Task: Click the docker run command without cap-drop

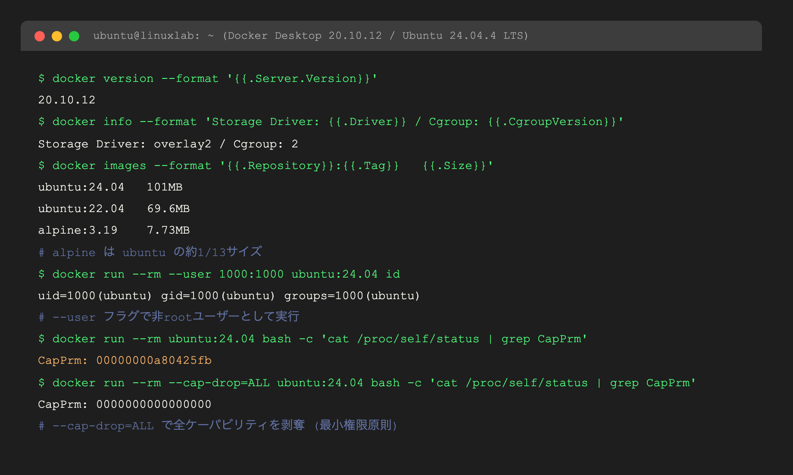Action: (312, 339)
